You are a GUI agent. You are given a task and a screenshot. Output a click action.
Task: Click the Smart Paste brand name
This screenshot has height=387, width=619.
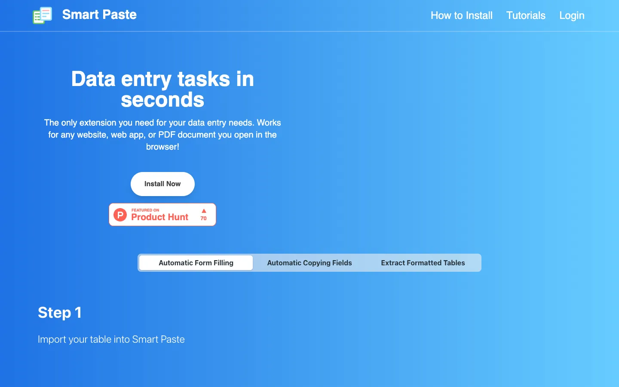[99, 15]
